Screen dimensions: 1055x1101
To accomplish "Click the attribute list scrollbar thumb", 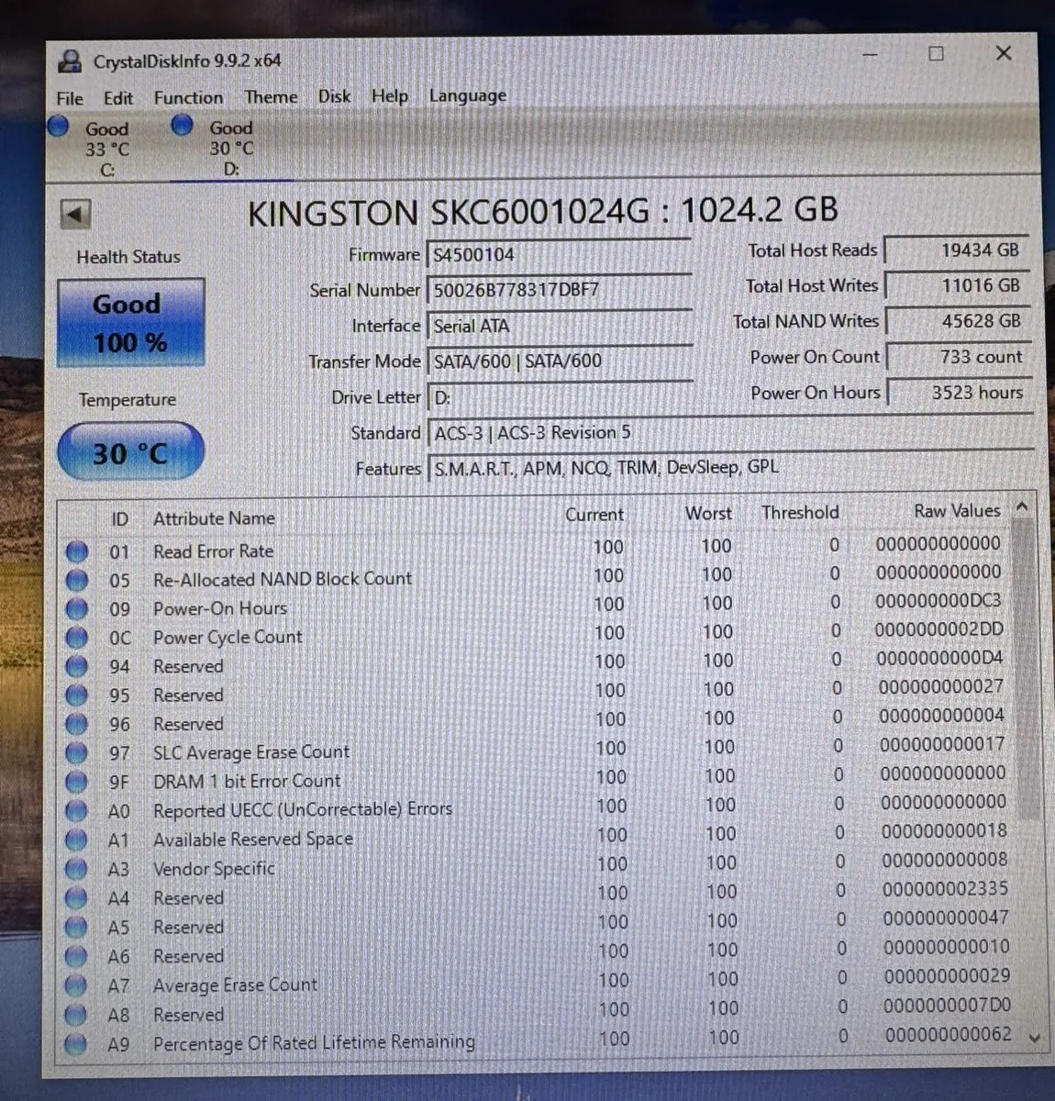I will click(1027, 670).
